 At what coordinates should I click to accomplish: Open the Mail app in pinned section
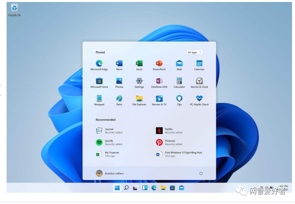pos(179,65)
